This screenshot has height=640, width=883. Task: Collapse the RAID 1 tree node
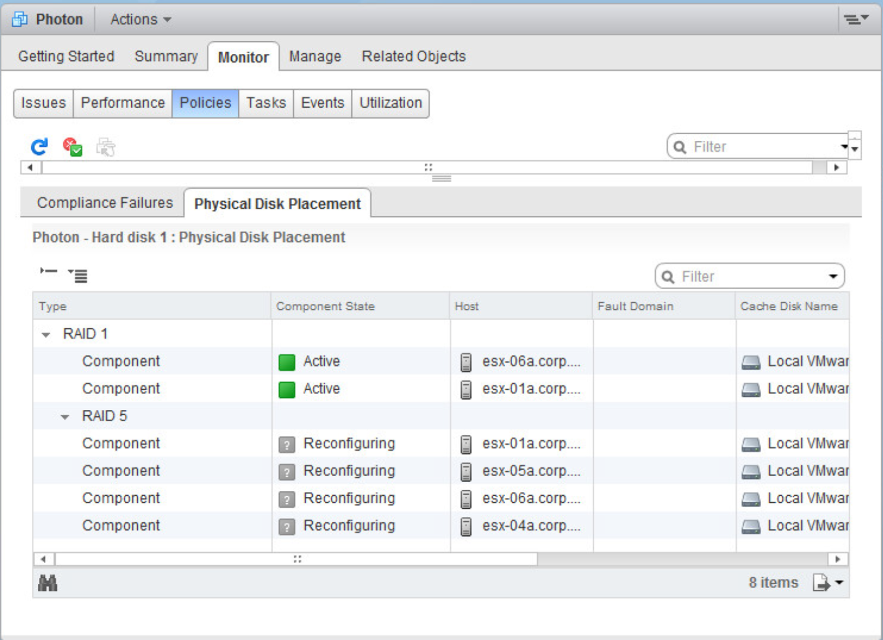pos(46,335)
